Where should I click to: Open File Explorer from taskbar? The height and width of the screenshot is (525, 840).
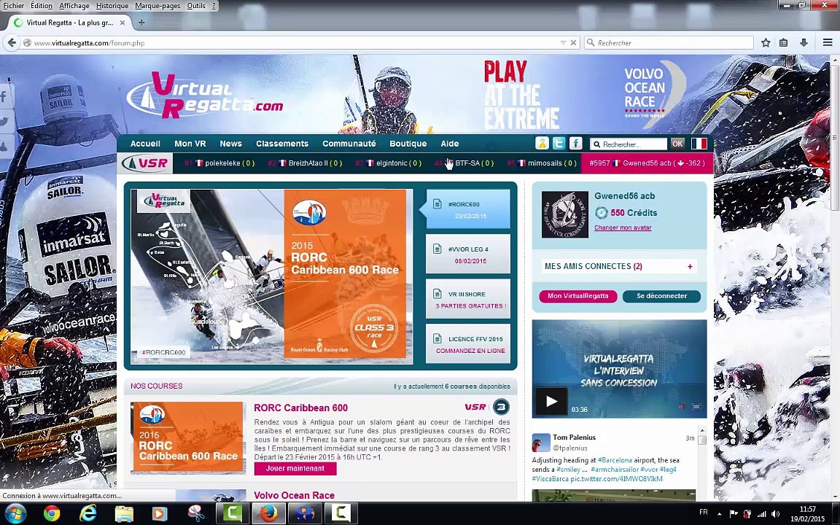(124, 514)
